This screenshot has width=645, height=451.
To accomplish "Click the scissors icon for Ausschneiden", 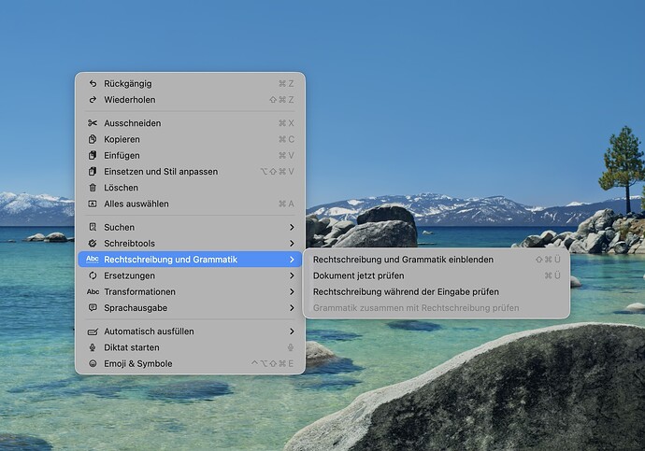I will [x=93, y=123].
